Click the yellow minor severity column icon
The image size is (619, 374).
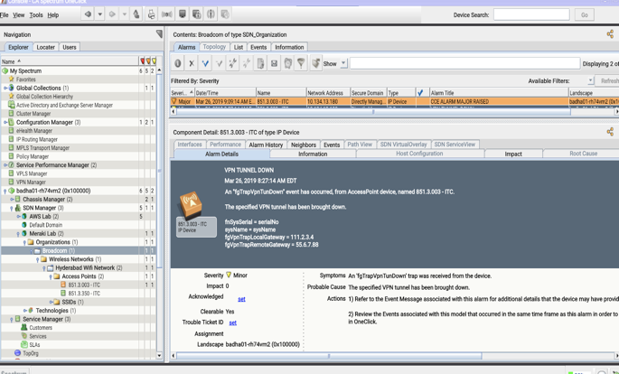tap(154, 61)
